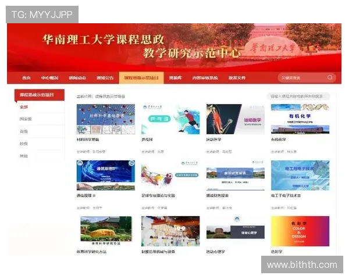
Task: Click the 运动医学 course title link
Action: (213, 139)
